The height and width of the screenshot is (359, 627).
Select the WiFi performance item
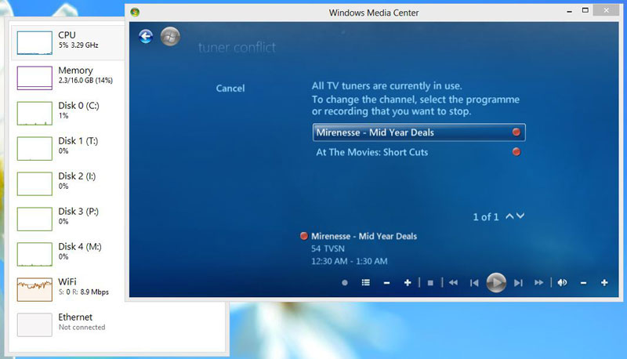click(x=68, y=289)
